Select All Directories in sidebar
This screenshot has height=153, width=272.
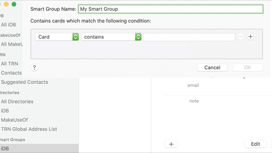click(x=17, y=101)
